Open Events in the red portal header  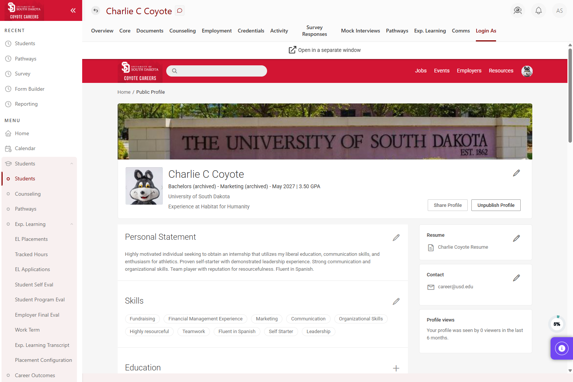coord(442,71)
